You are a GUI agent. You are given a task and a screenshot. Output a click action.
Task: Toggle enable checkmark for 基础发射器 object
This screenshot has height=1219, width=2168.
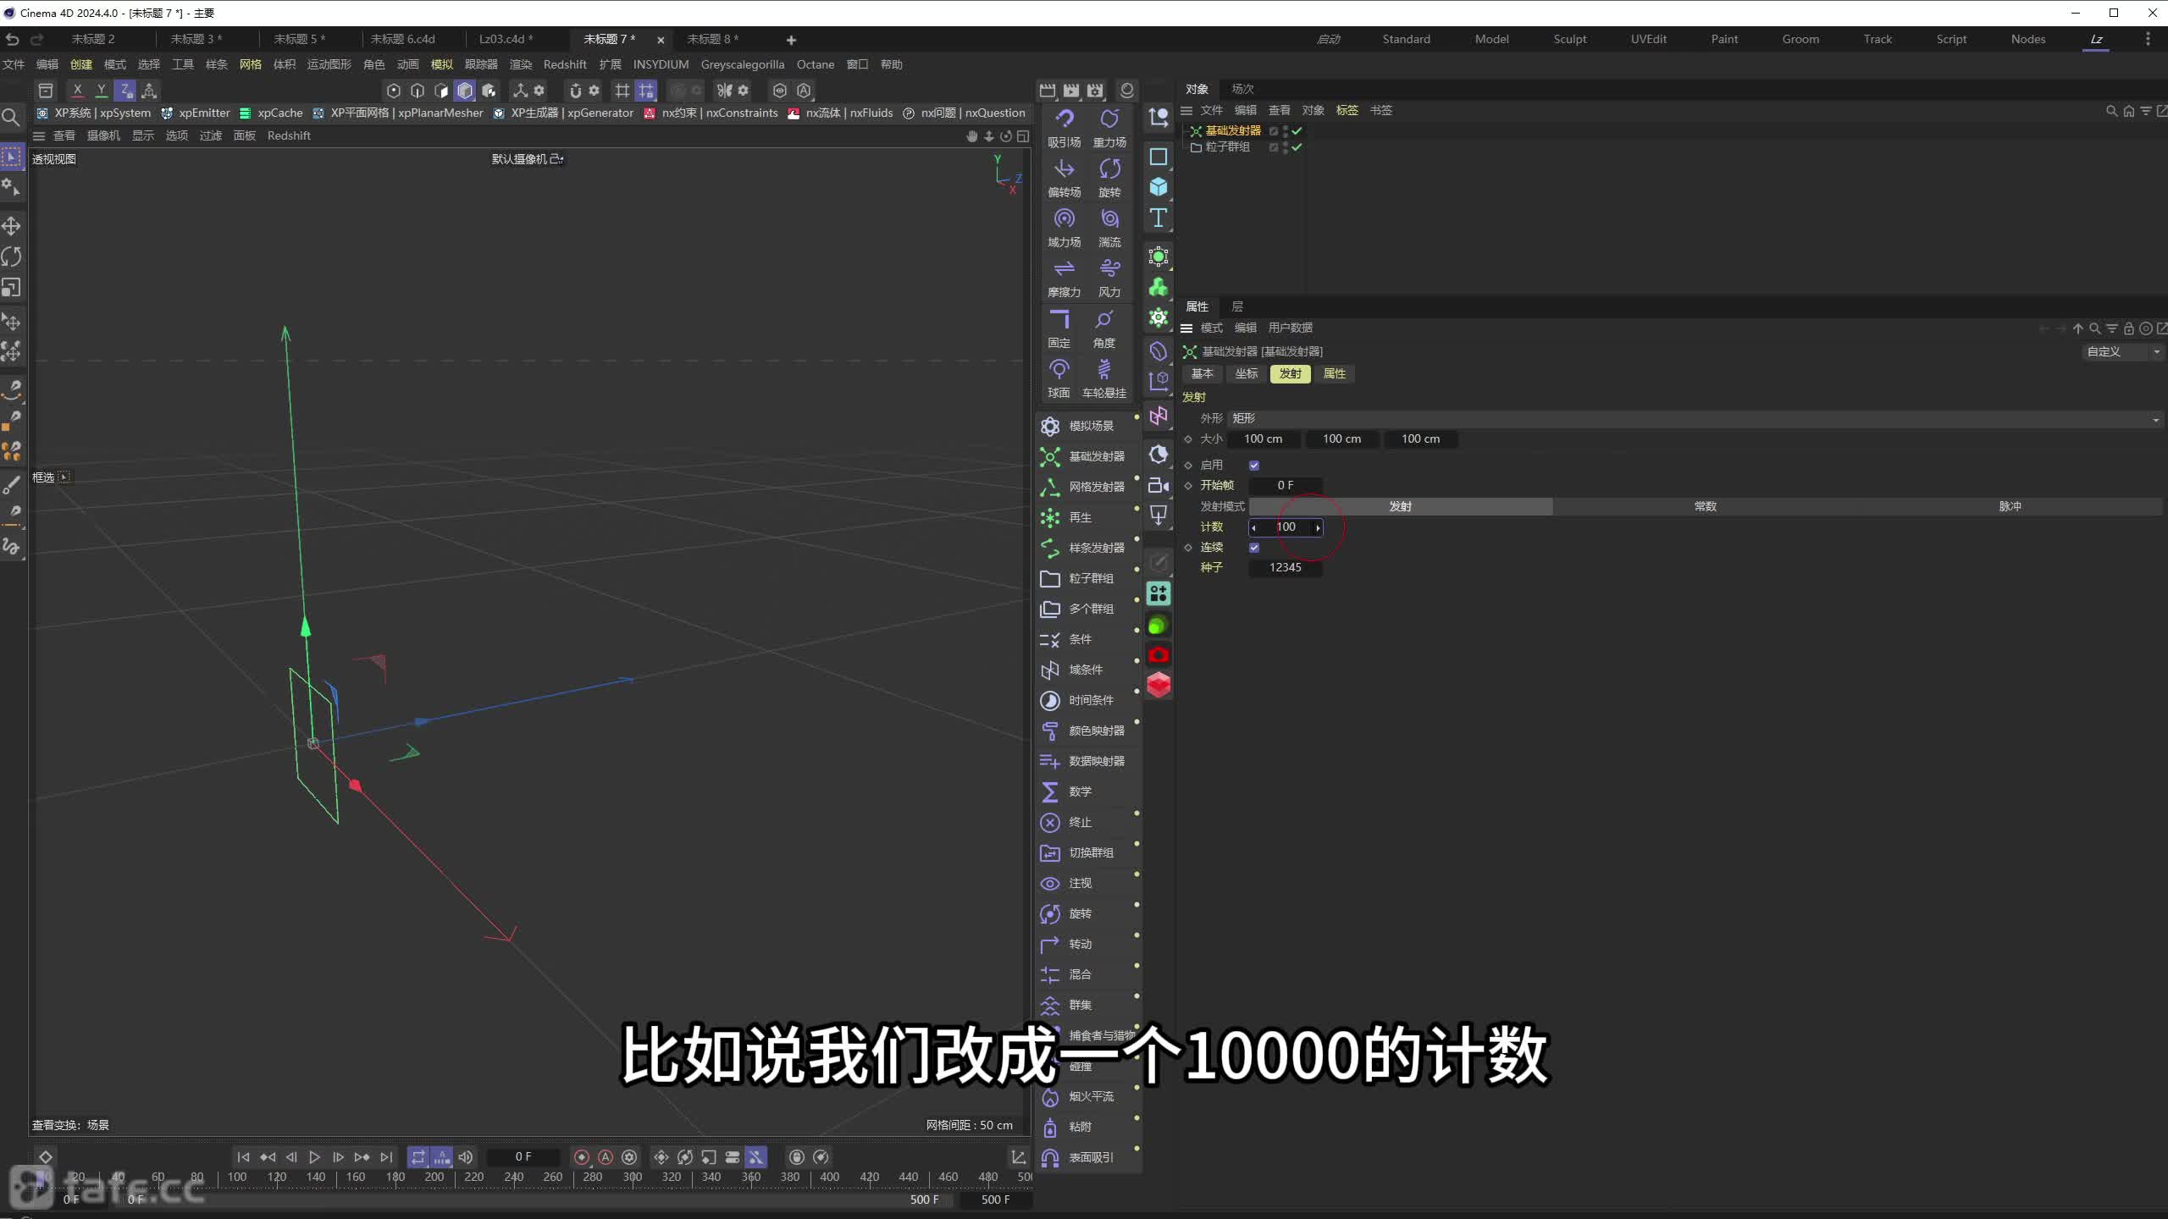point(1297,130)
